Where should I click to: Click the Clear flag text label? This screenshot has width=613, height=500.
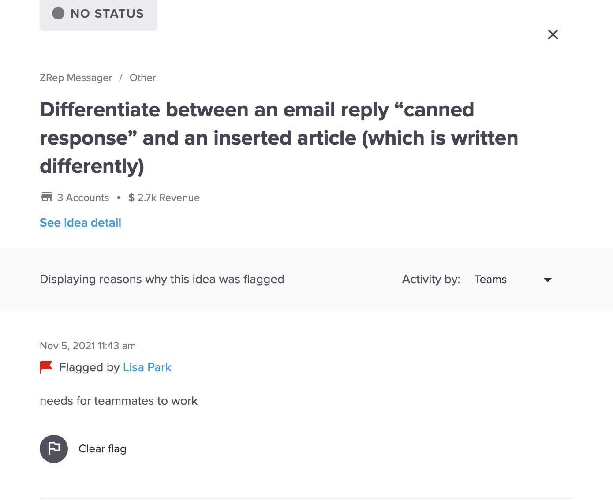[102, 449]
